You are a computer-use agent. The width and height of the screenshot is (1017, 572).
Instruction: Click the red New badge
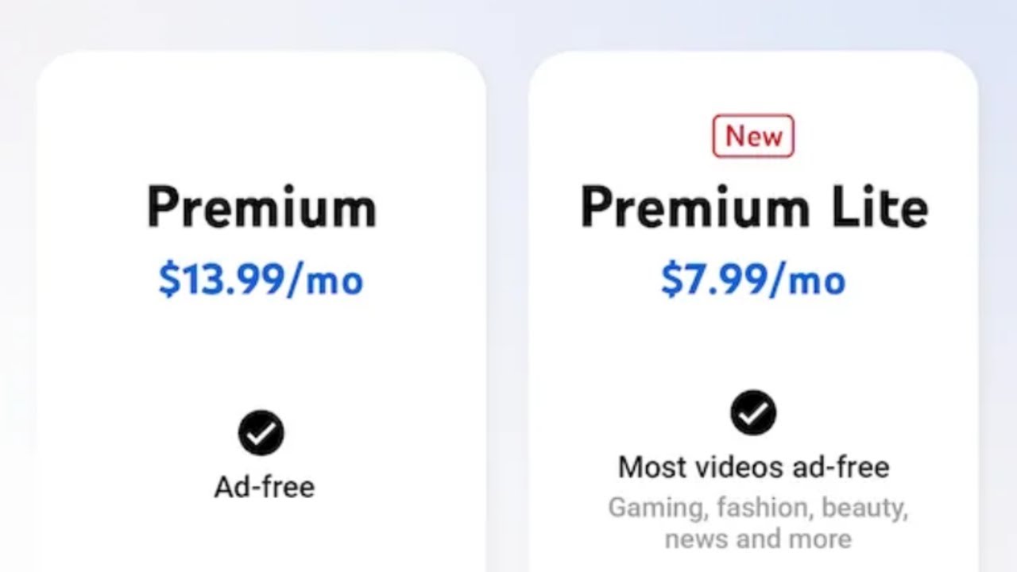[753, 136]
